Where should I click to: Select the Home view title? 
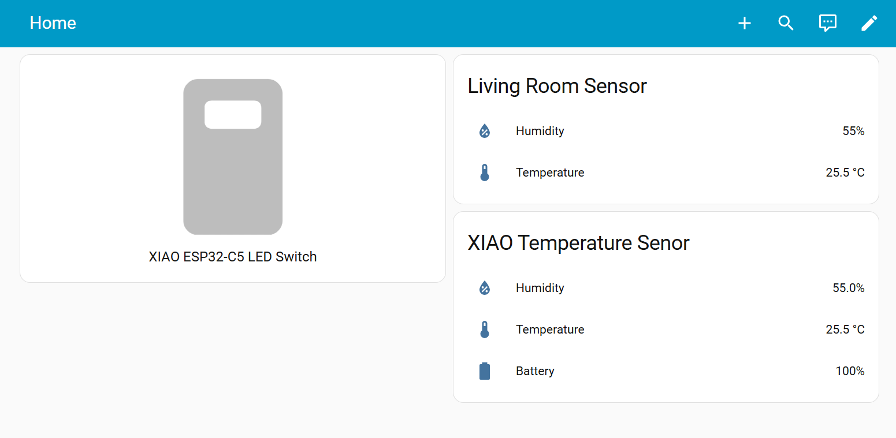click(x=53, y=23)
